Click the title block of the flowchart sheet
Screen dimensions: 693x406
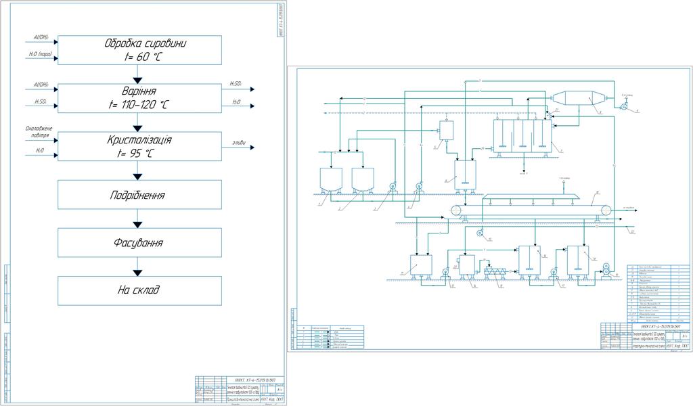tap(240, 390)
